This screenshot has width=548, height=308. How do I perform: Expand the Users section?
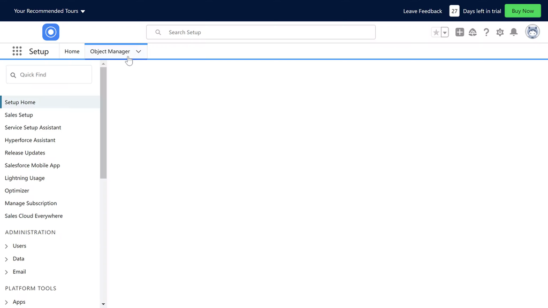pos(6,247)
